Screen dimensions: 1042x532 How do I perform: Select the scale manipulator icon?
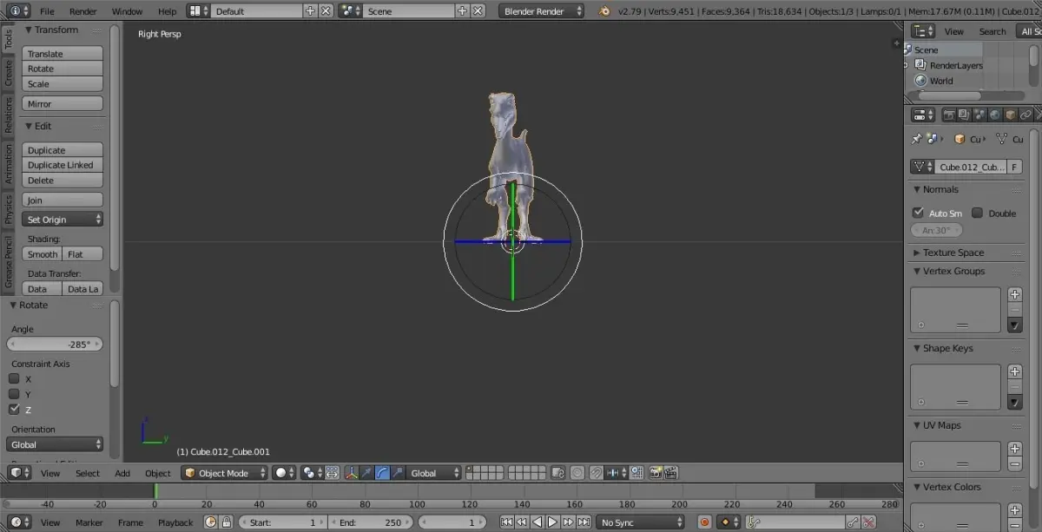click(398, 473)
